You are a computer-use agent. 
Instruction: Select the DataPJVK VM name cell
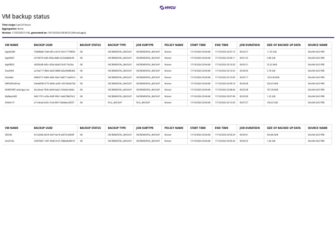point(10,71)
